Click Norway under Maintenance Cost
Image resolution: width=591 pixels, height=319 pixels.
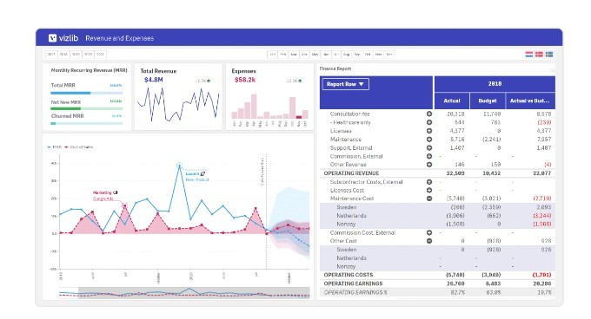click(x=346, y=224)
